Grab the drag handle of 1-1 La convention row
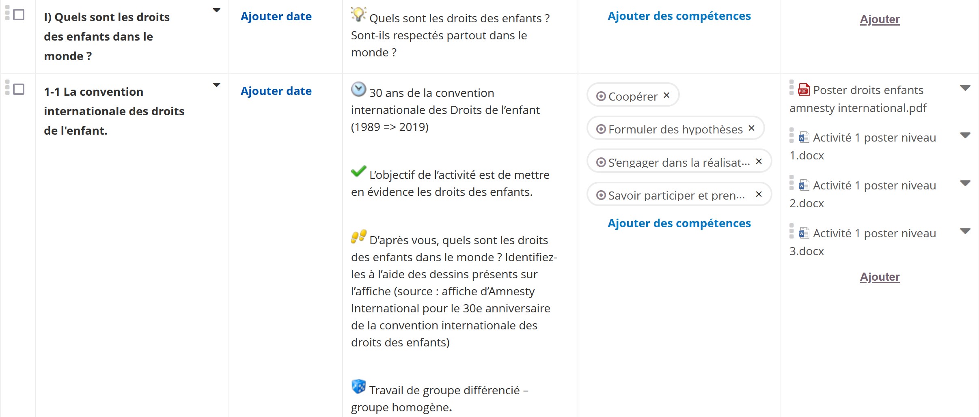The image size is (979, 417). 7,88
